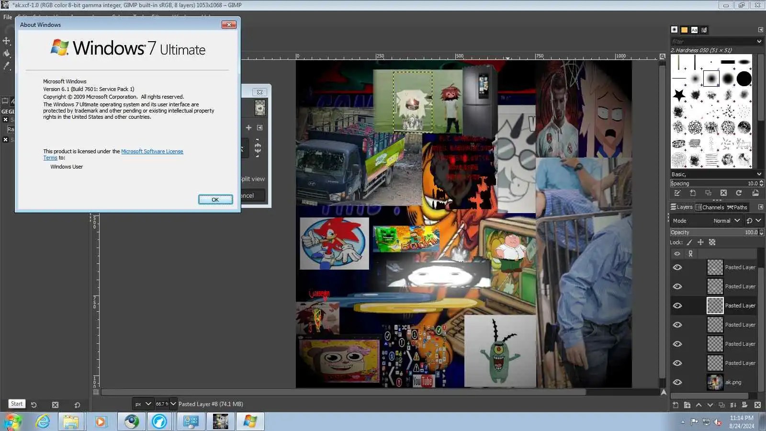Image resolution: width=766 pixels, height=431 pixels.
Task: Lower the selected layer one step
Action: [x=710, y=405]
